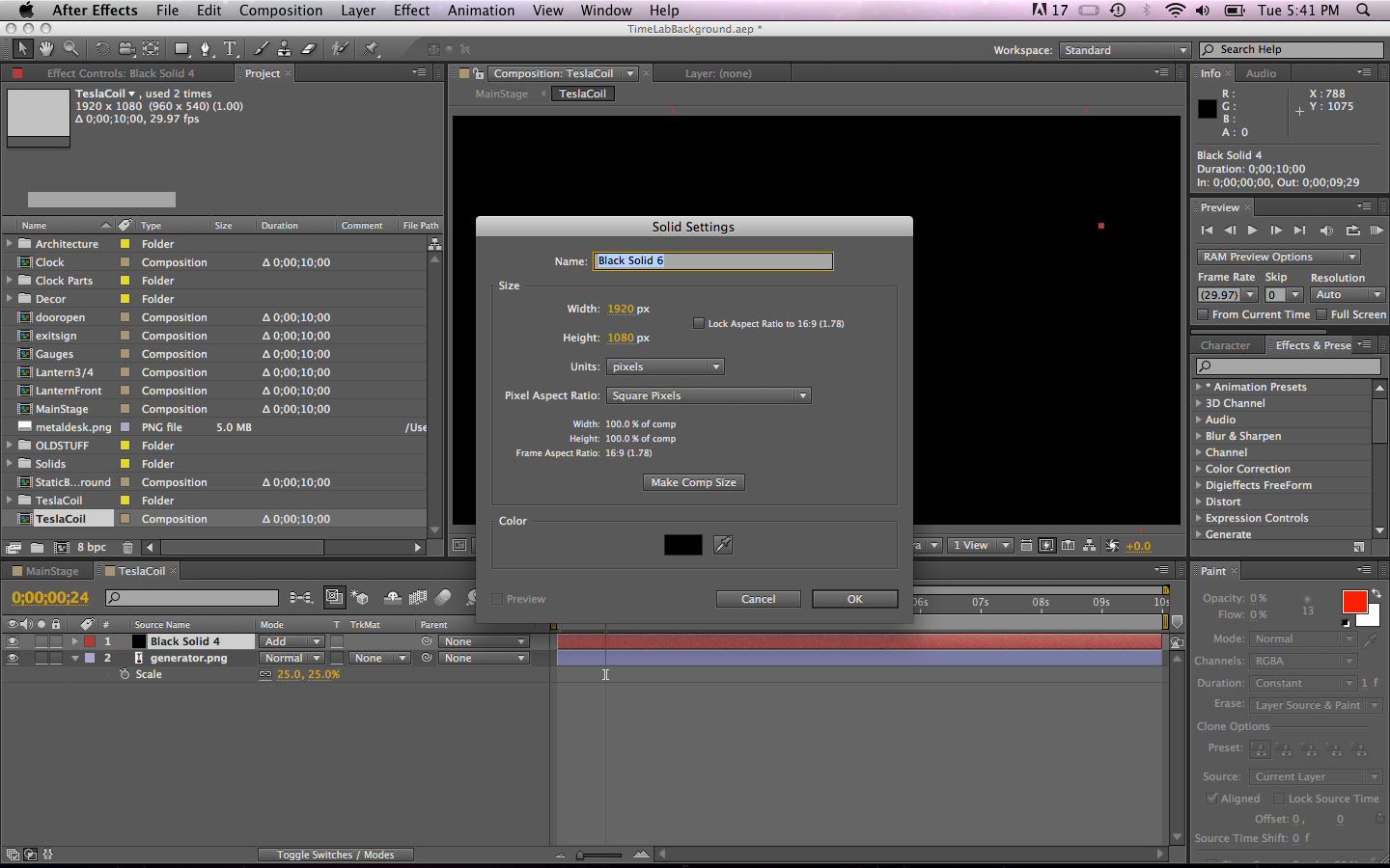
Task: Select the Rectangle shape tool
Action: [181, 48]
